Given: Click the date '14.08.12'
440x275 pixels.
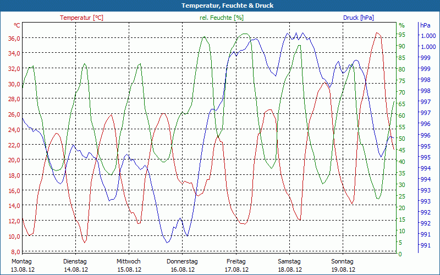Looking at the screenshot, I should [76, 269].
